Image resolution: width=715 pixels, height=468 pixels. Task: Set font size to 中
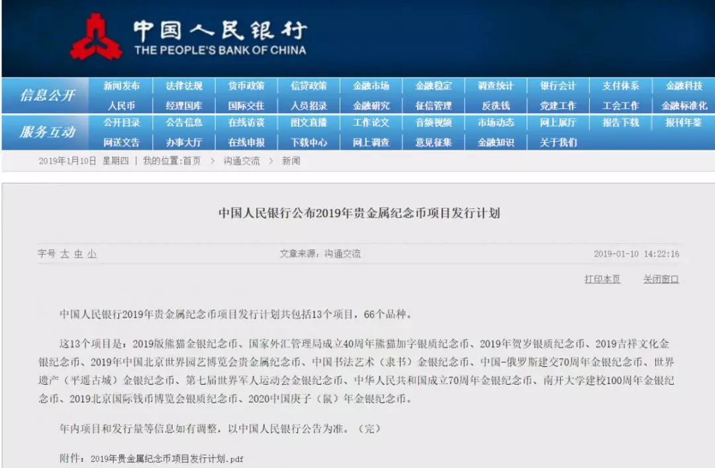coord(78,254)
